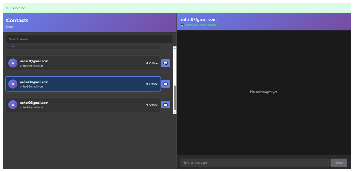
Task: Click the lock icon by Encrypted Session Active
Action: [x=182, y=25]
